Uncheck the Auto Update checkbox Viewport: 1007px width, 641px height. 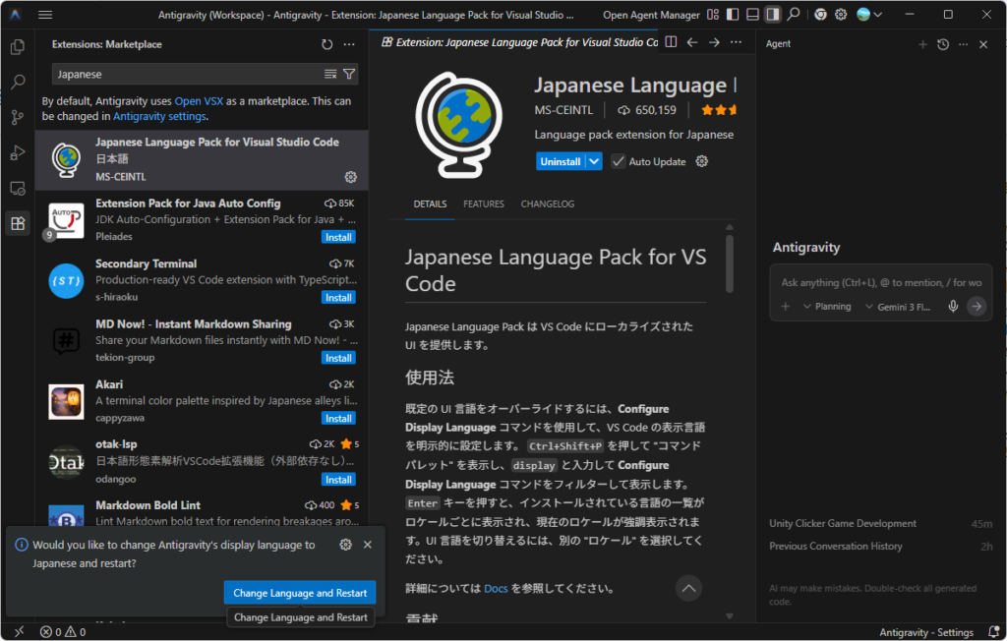(x=618, y=161)
